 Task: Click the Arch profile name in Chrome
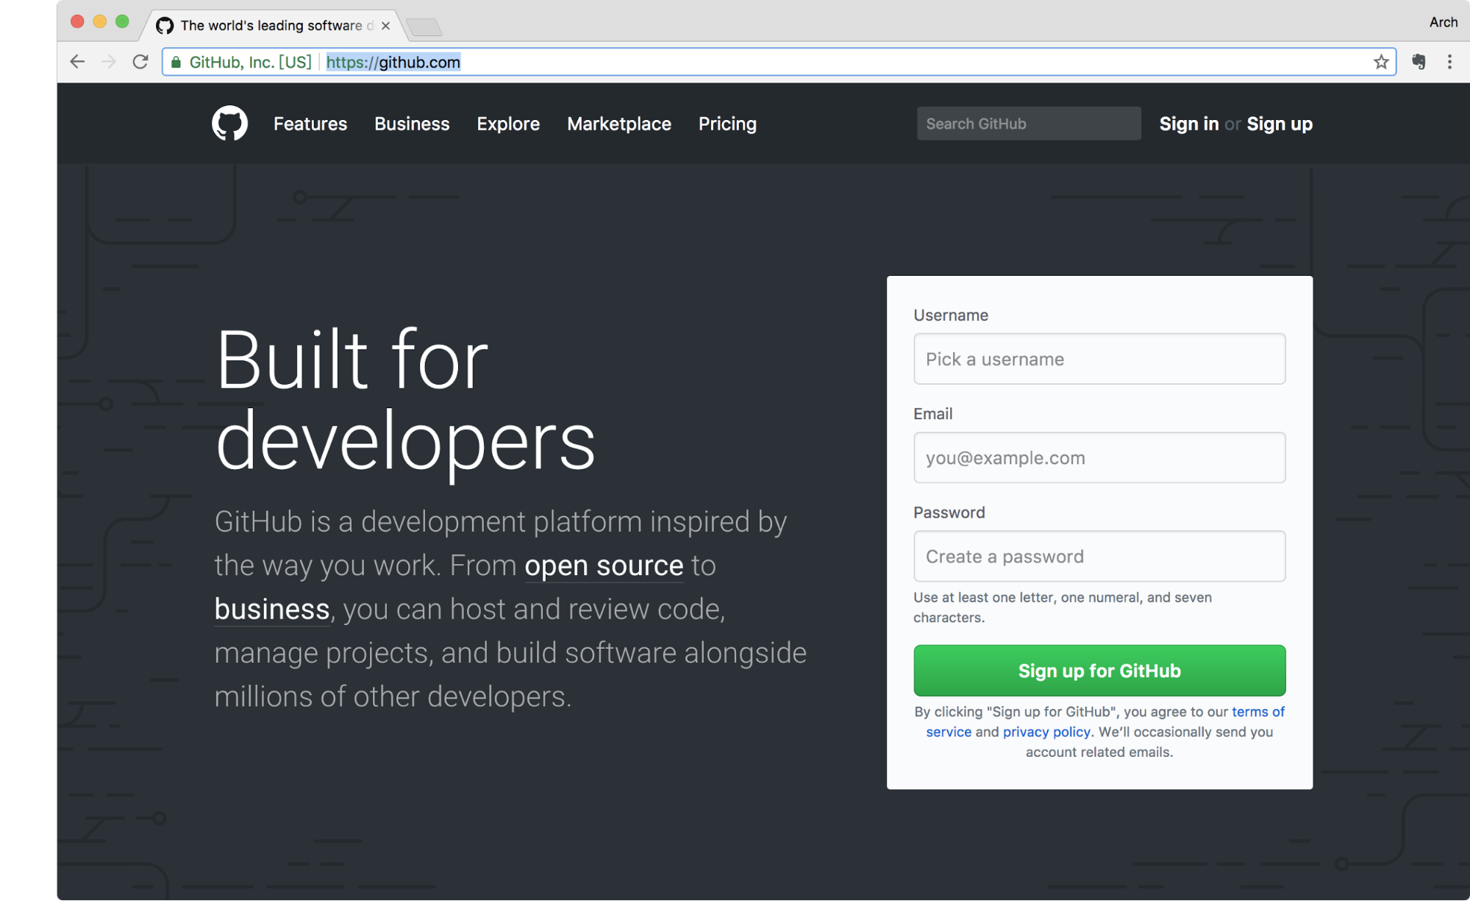(1443, 22)
